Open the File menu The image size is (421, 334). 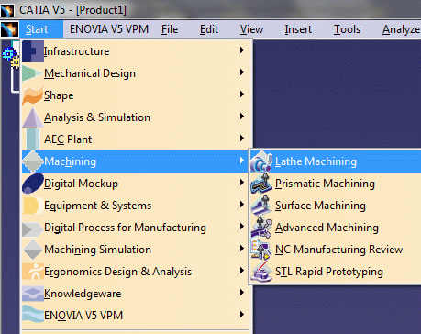pyautogui.click(x=170, y=29)
